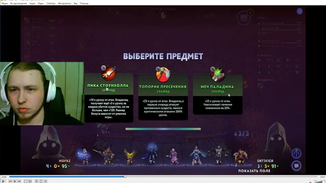The height and width of the screenshot is (183, 326).
Task: Click the streamer webcam overlay
Action: (x=42, y=94)
